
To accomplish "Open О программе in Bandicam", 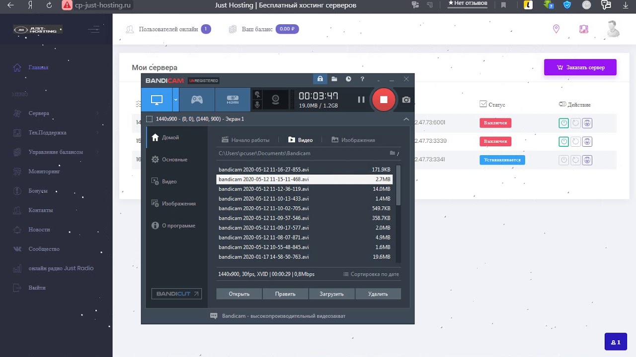I will (x=173, y=226).
